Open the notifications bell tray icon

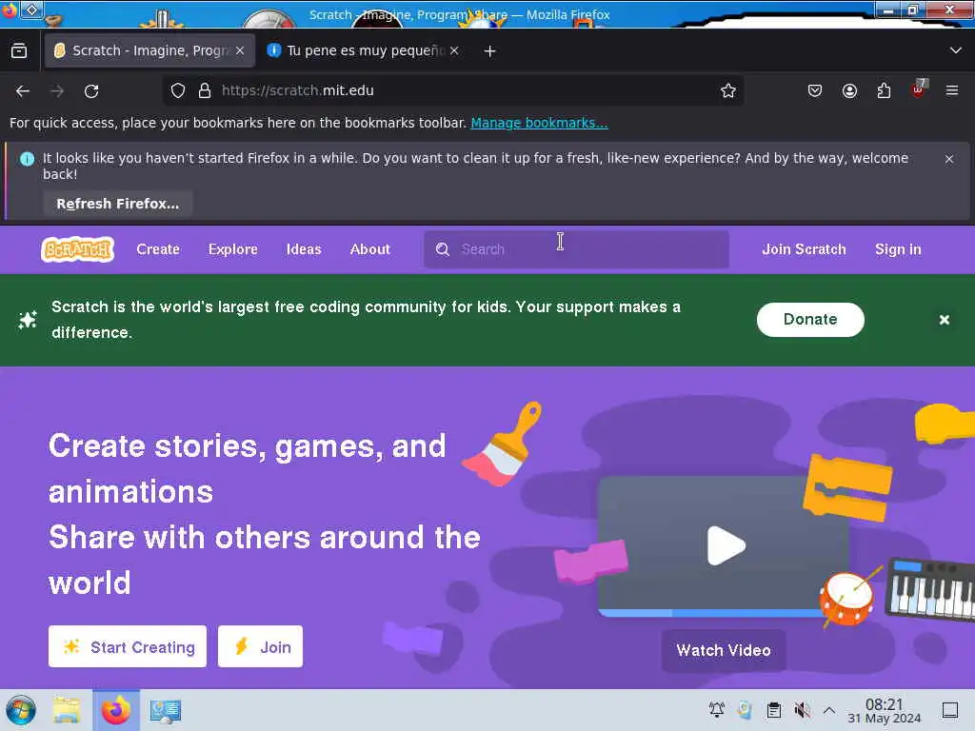click(716, 710)
